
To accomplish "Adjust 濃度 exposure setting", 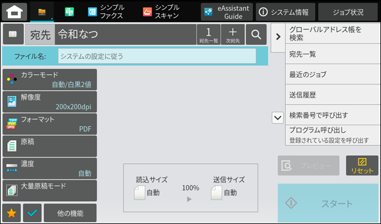I will (x=50, y=168).
